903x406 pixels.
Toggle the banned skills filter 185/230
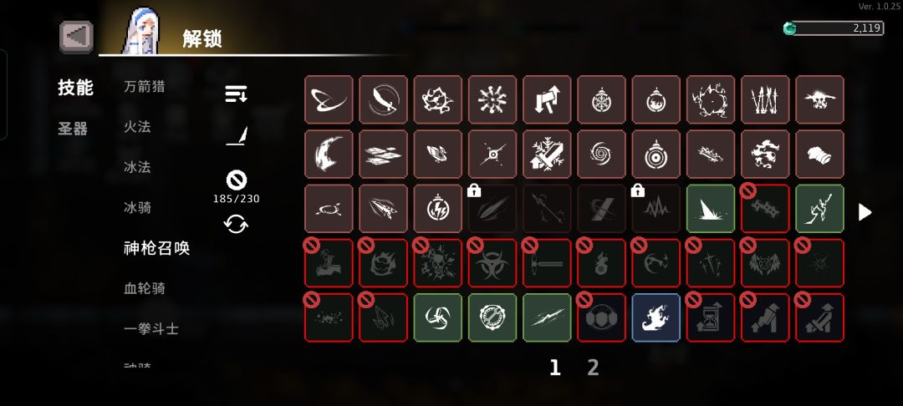click(x=236, y=187)
